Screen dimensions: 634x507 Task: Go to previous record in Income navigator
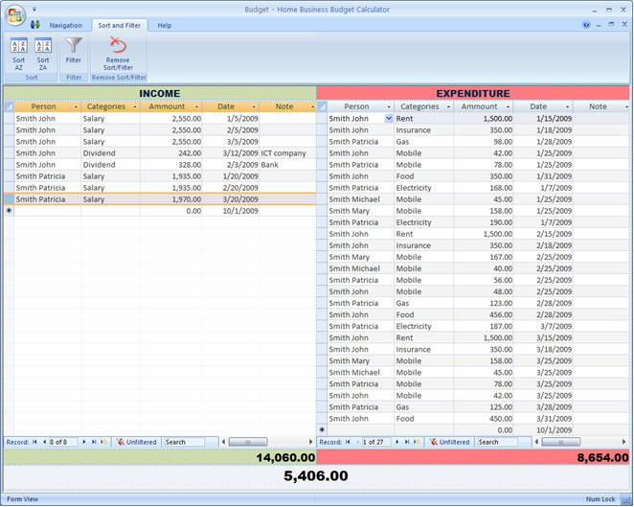[x=44, y=442]
